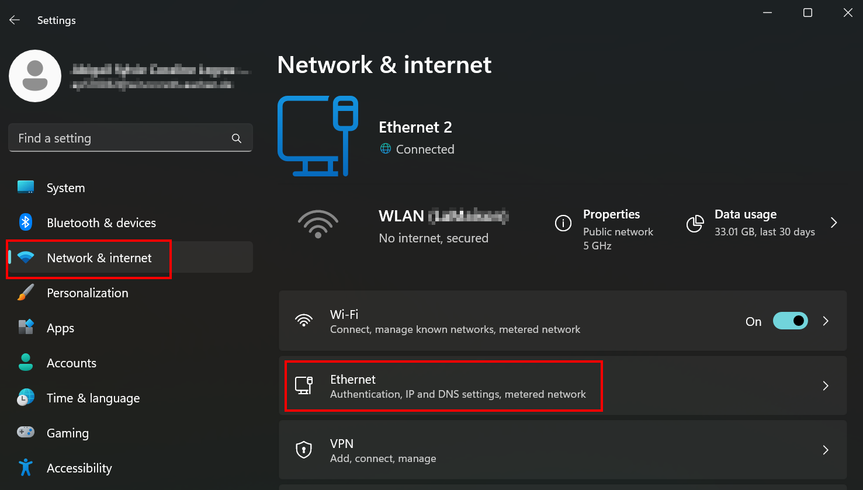Select the Accounts icon
The height and width of the screenshot is (490, 863).
(x=26, y=363)
